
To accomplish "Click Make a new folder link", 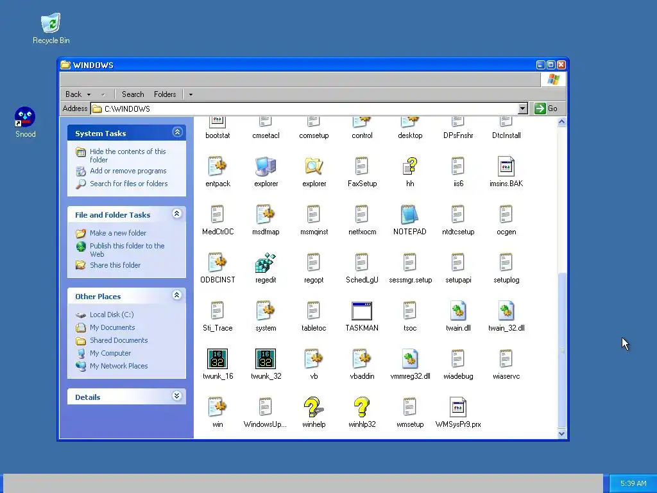I will pyautogui.click(x=118, y=233).
